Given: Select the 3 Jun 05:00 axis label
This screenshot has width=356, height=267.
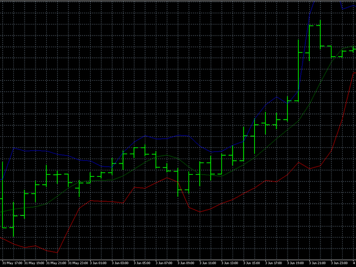Looking at the screenshot, I should coord(143,263).
